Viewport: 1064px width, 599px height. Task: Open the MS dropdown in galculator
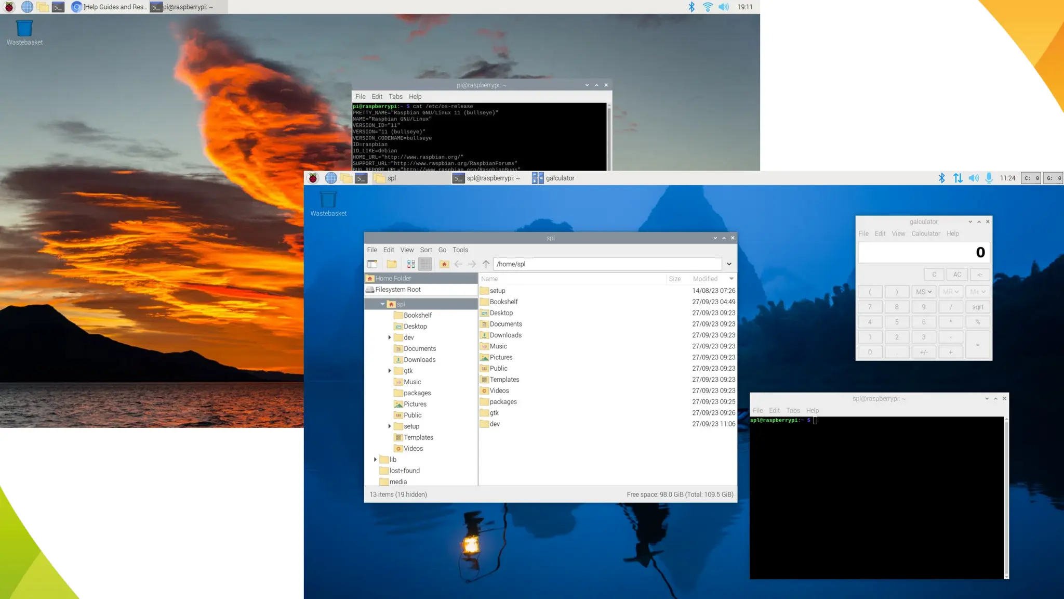924,292
